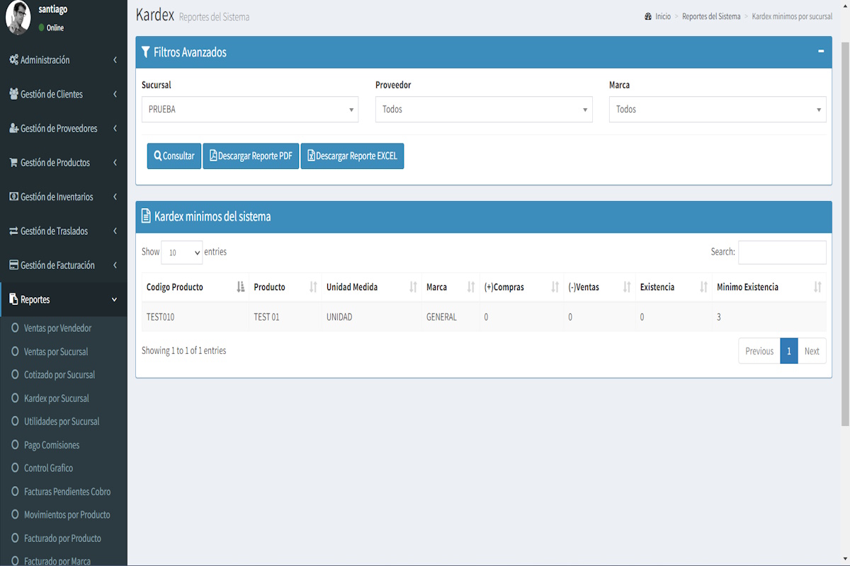The image size is (850, 566).
Task: Sort by Codigo Producto column sort icon
Action: coord(241,287)
